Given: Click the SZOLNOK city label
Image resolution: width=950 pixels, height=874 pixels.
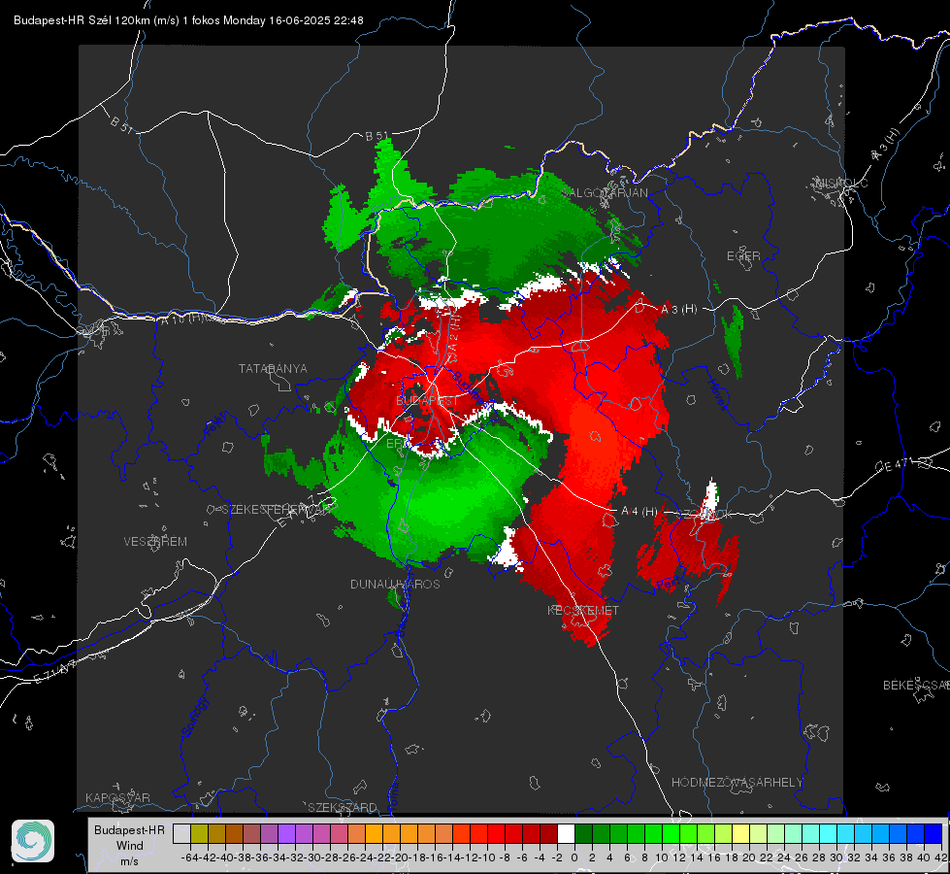Looking at the screenshot, I should click(x=705, y=514).
